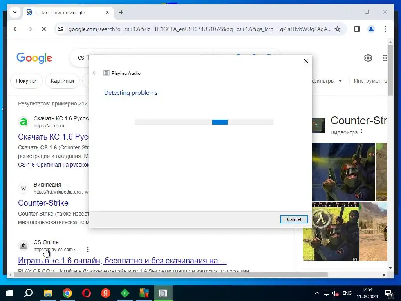This screenshot has height=301, width=401.
Task: Launch Opera browser from taskbar
Action: 87,293
